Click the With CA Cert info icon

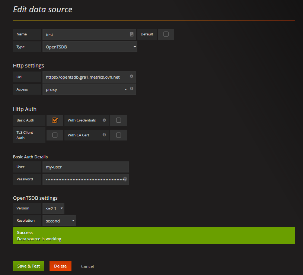point(104,135)
